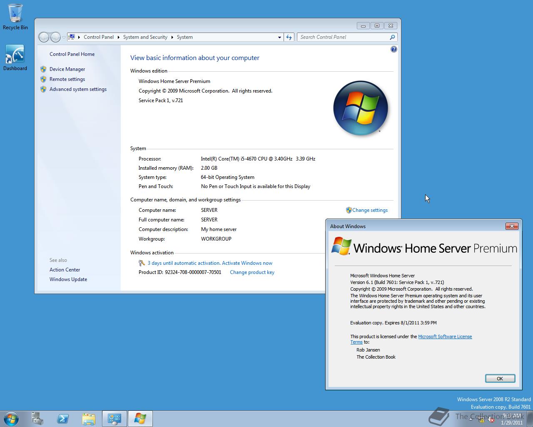Click the Start orb button
Viewport: 533px width, 427px height.
11,418
